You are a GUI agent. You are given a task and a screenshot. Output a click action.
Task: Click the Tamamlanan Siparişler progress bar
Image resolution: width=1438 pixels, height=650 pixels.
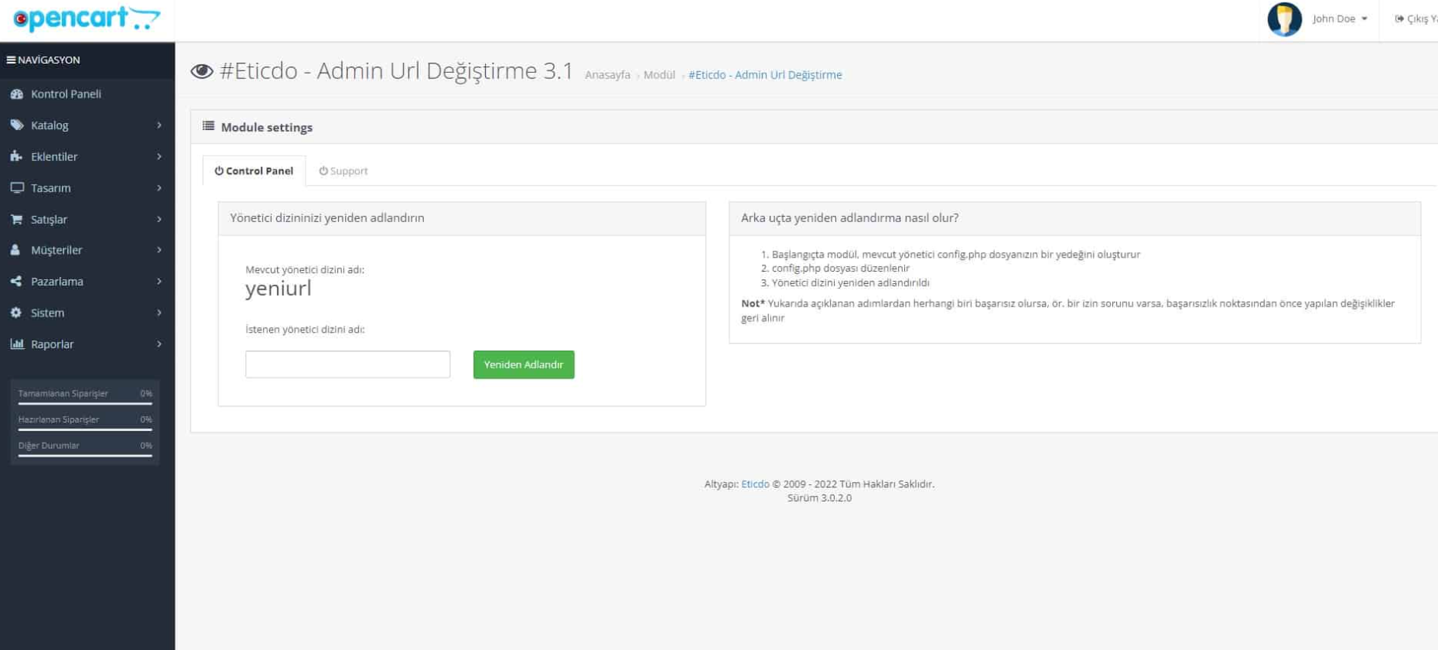point(85,403)
